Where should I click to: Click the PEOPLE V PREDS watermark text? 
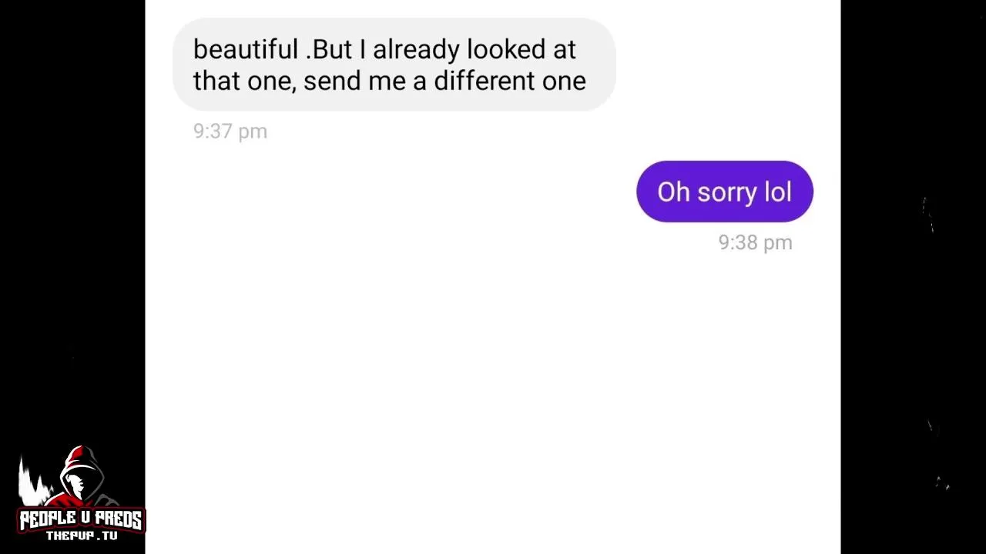(81, 520)
